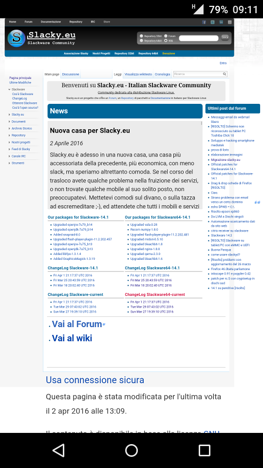
Task: Click the magnifier icon in the Ricerca box
Action: tap(225, 74)
